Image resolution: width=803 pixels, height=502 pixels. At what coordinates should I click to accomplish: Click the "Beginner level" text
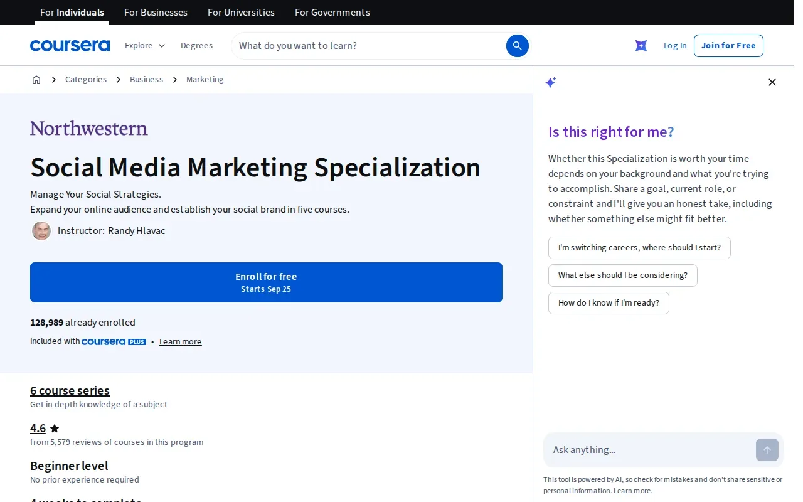(69, 466)
